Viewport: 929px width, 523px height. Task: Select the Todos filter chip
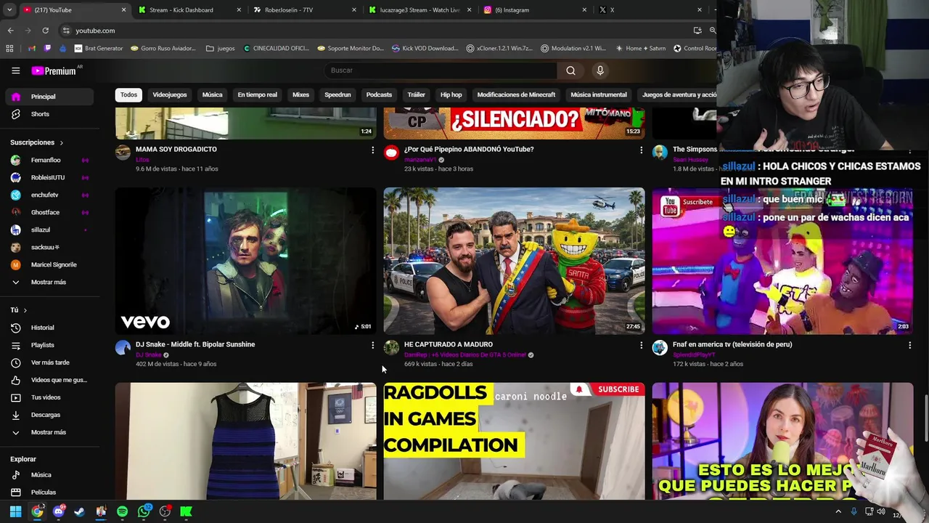[x=128, y=95]
